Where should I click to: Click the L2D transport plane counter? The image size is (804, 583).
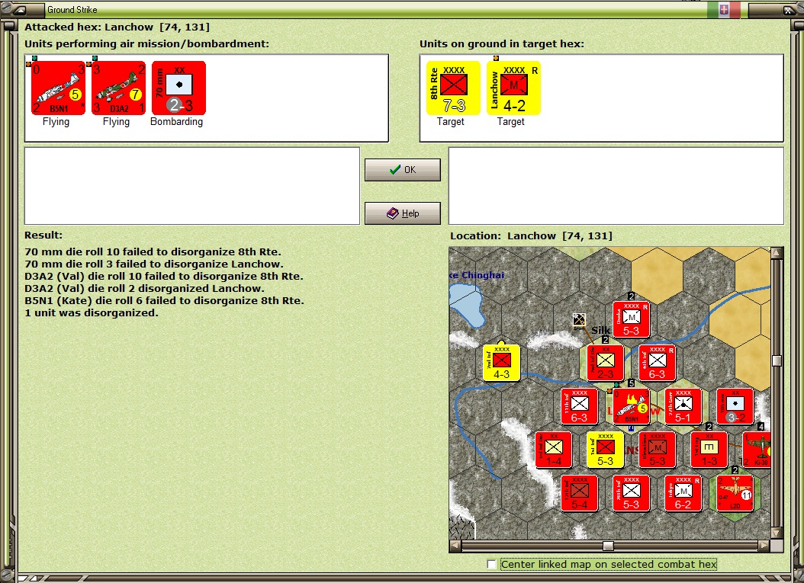click(x=735, y=493)
